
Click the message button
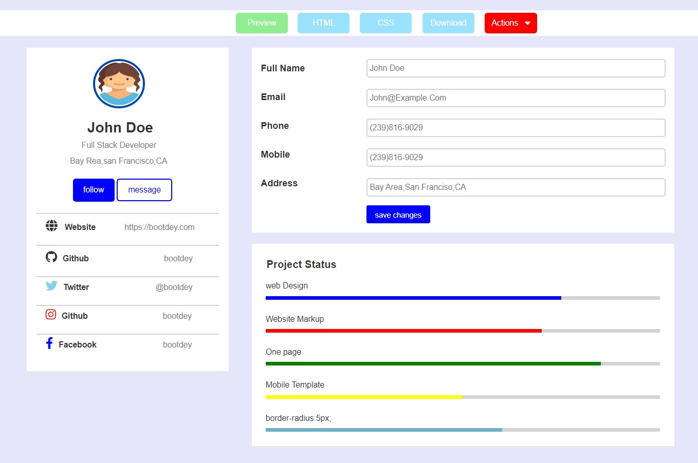[144, 190]
